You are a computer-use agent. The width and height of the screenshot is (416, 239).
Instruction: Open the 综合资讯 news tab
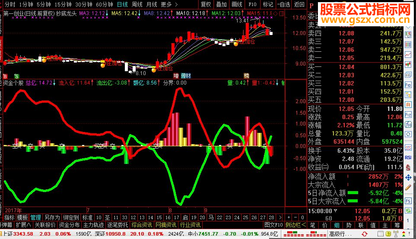142,225
